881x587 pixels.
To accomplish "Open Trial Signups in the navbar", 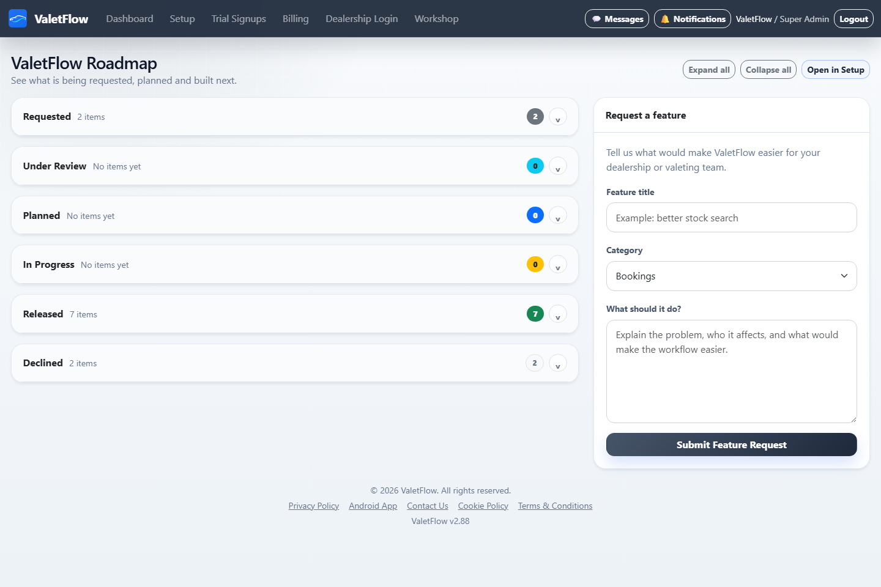I will [239, 18].
